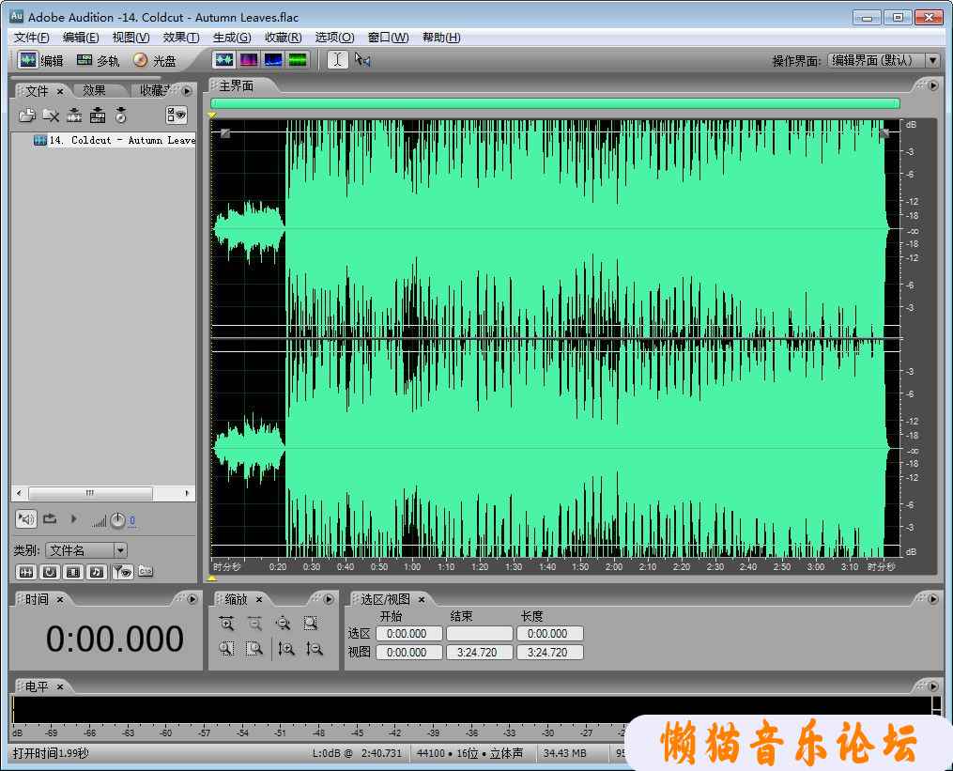Viewport: 953px width, 771px height.
Task: Click the 0:00.000 large time display
Action: click(115, 639)
